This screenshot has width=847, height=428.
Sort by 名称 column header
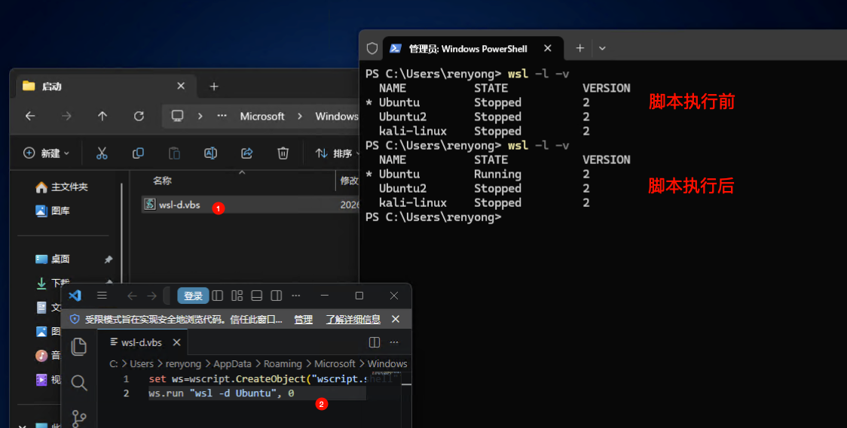162,181
